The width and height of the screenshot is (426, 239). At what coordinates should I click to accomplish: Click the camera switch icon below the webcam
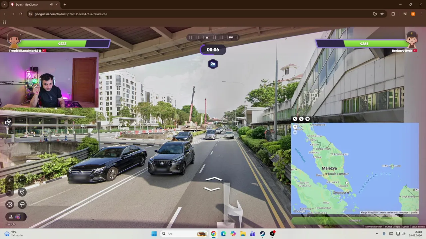click(x=8, y=122)
